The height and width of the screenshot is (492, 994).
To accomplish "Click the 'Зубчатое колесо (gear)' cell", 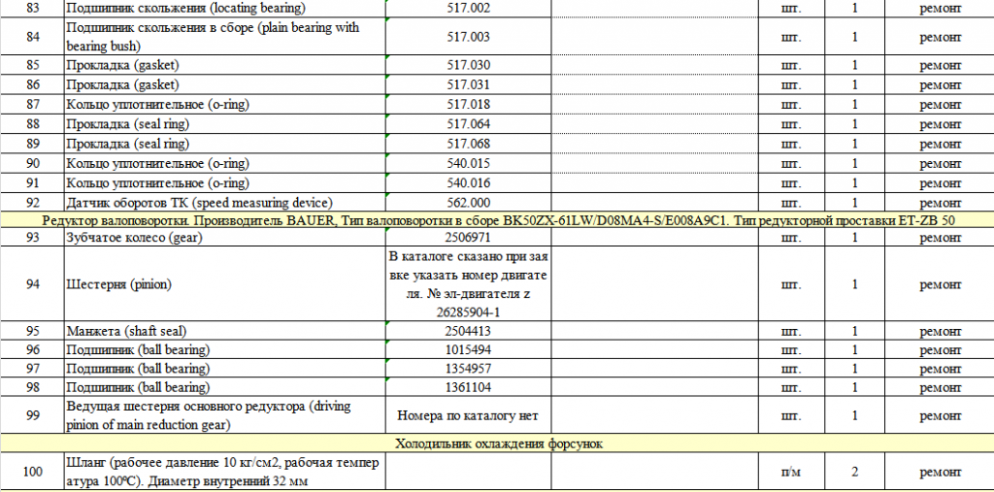I will click(223, 239).
